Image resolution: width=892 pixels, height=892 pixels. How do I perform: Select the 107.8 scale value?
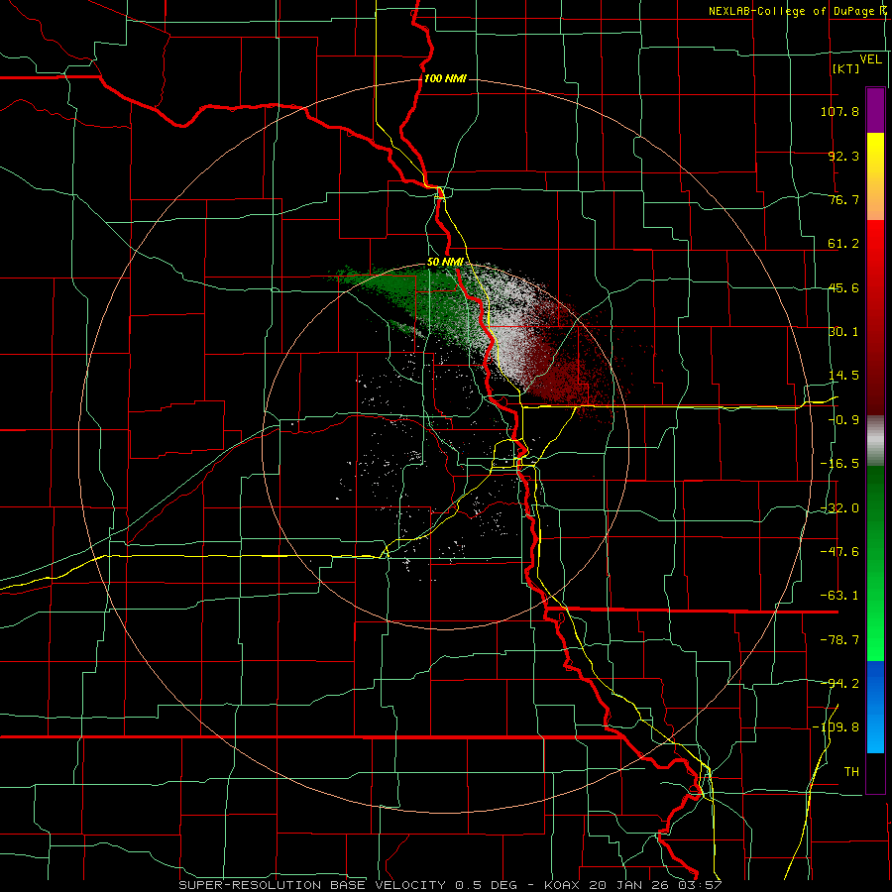(839, 111)
